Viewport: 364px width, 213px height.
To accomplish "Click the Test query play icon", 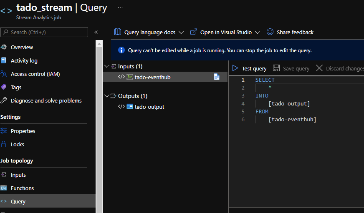I will 235,68.
